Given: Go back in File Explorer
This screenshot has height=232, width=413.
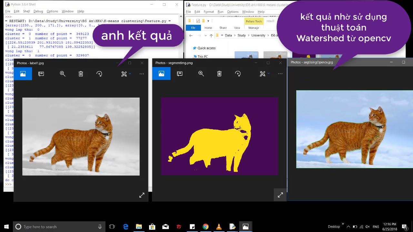Looking at the screenshot, I should click(191, 35).
